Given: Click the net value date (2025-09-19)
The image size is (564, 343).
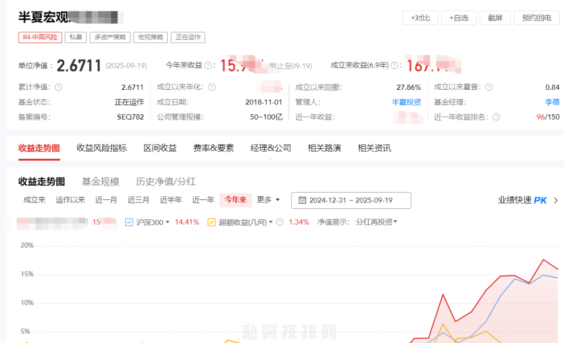Looking at the screenshot, I should pos(126,66).
